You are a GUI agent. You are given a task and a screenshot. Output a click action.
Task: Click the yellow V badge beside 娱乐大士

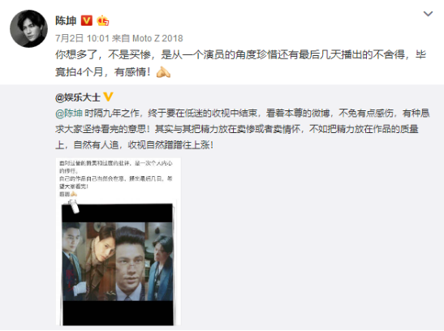click(108, 97)
